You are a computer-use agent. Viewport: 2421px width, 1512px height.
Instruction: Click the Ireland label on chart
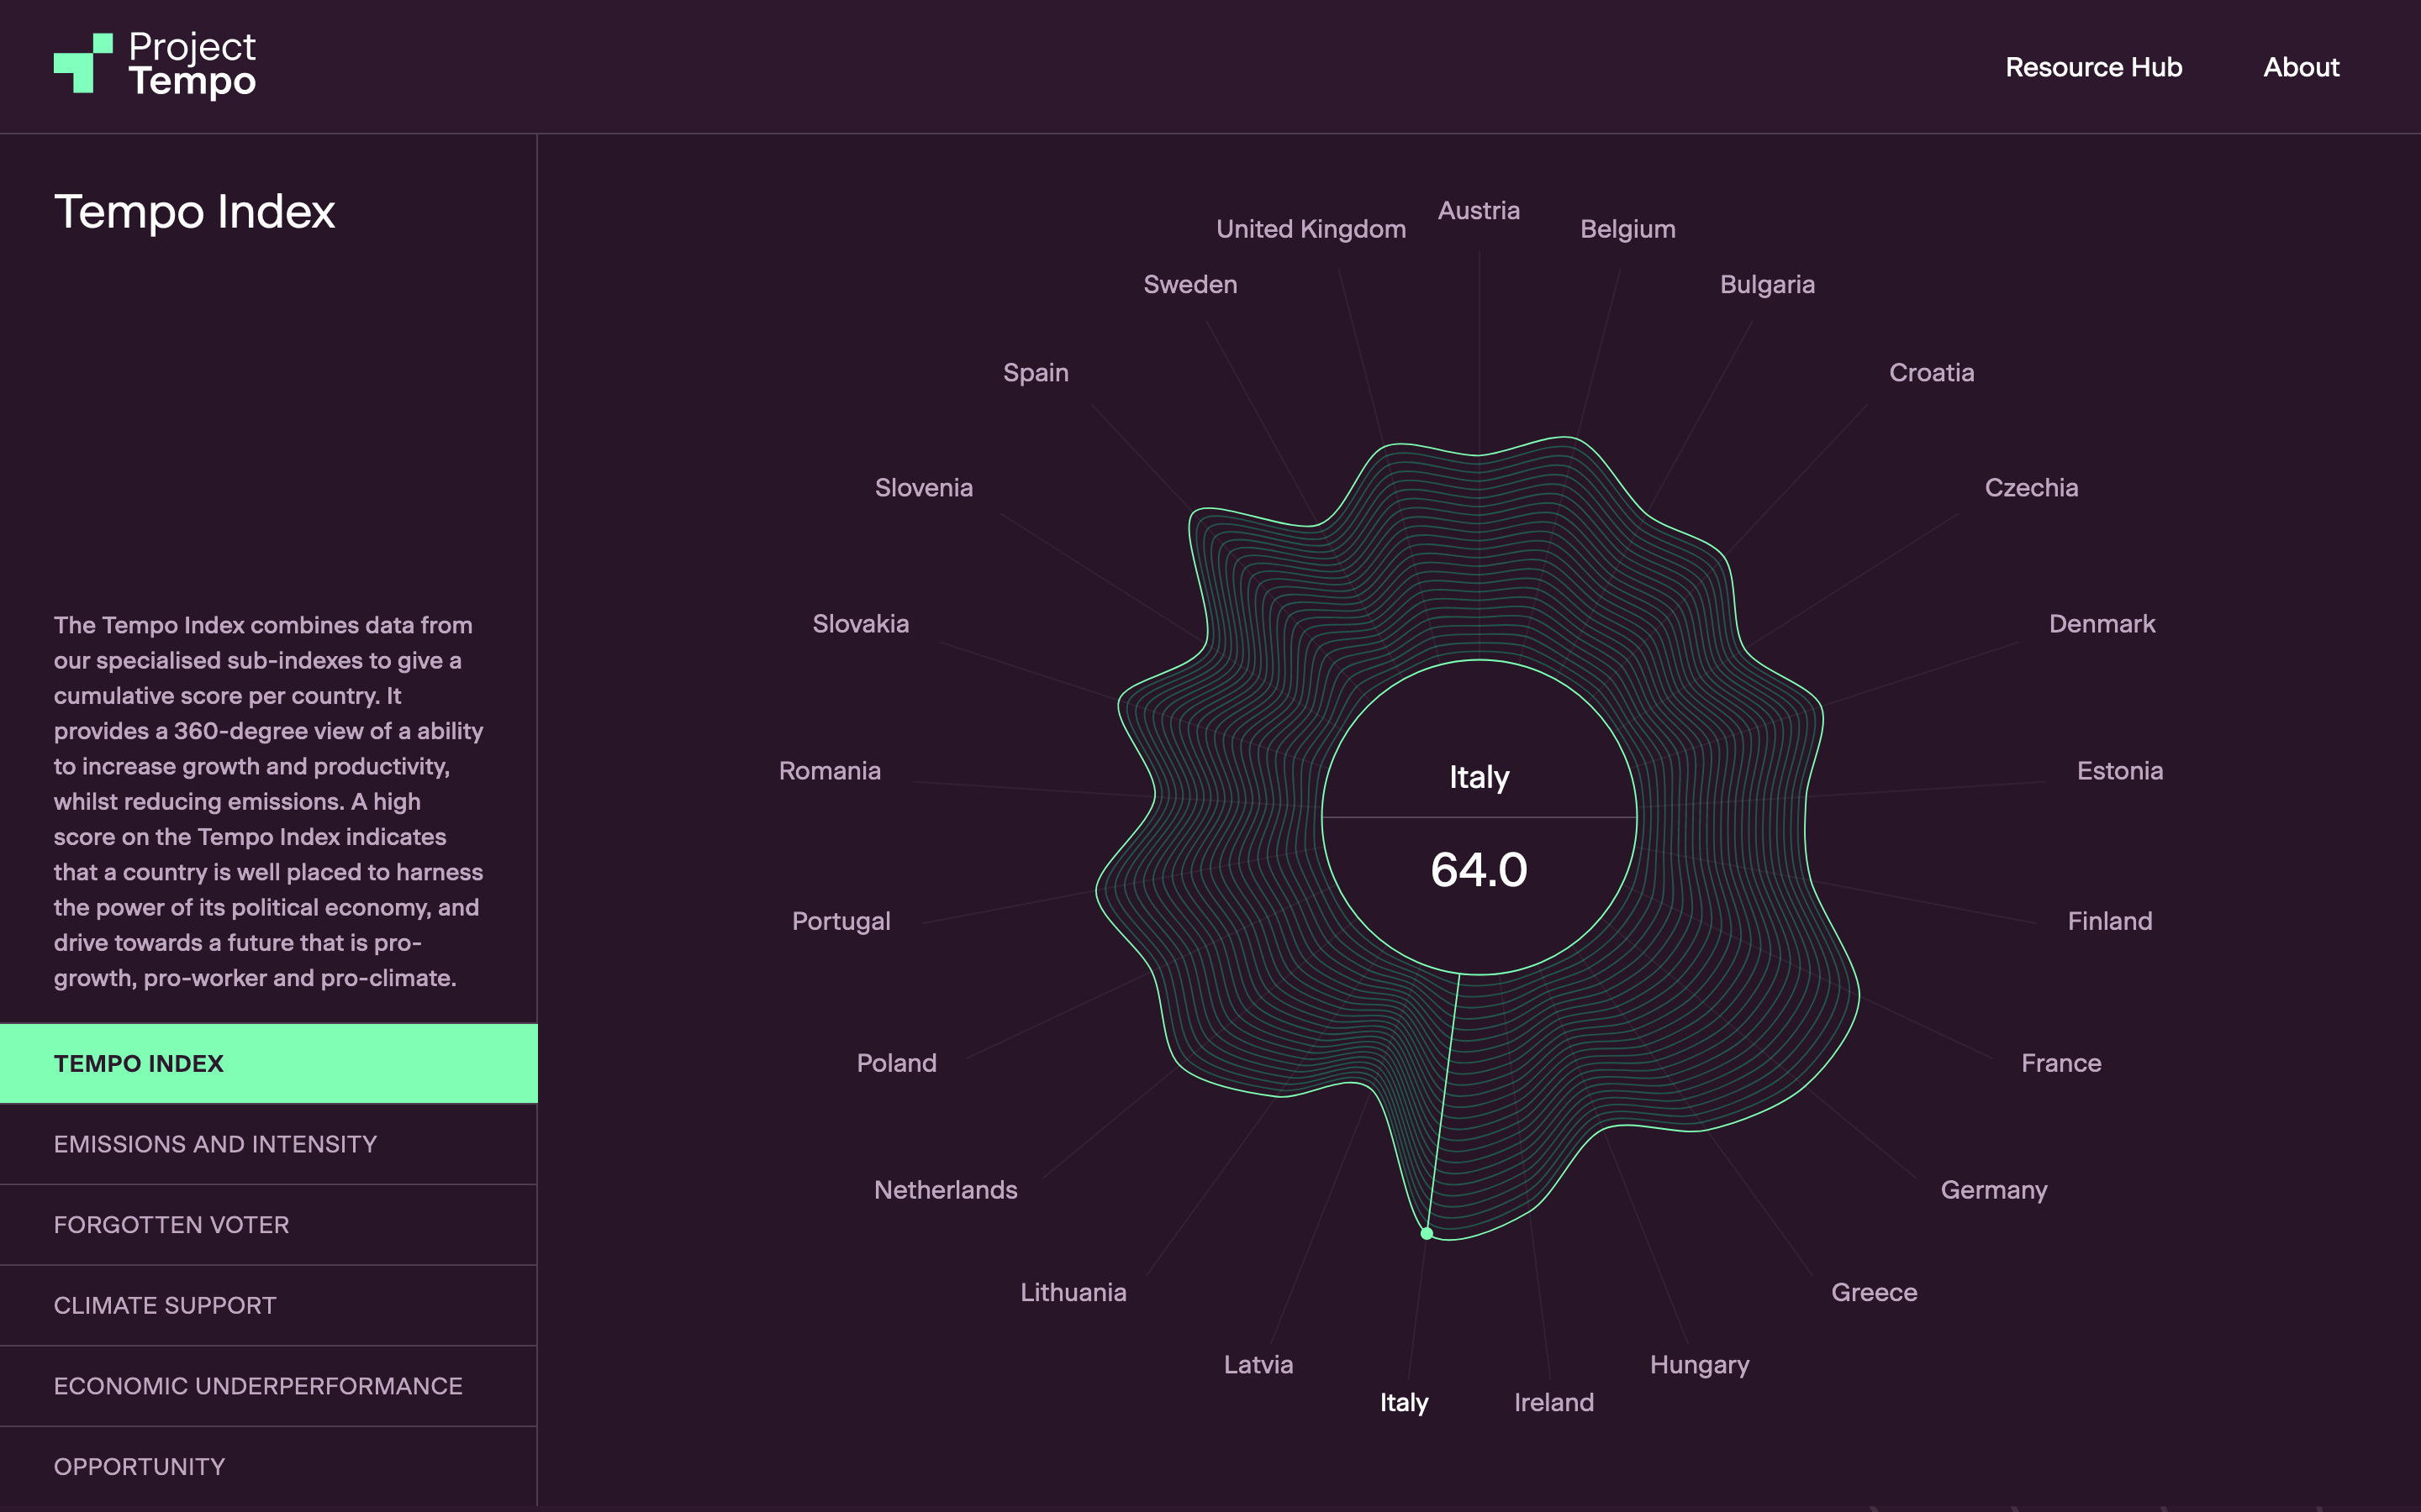[x=1553, y=1402]
